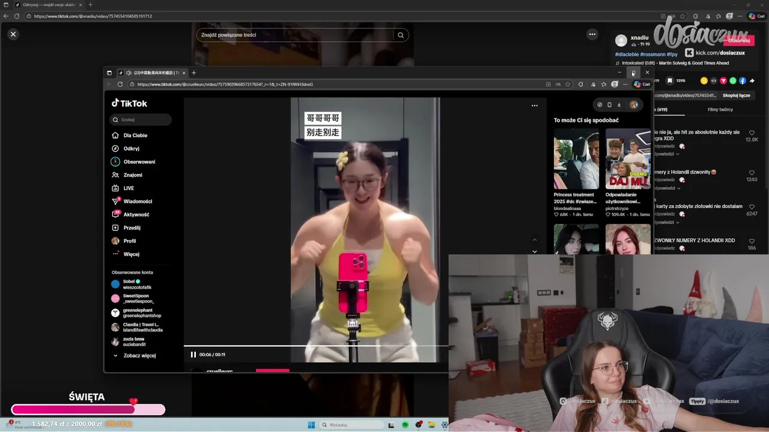
Task: Like the comment with 186 likes
Action: [x=752, y=241]
